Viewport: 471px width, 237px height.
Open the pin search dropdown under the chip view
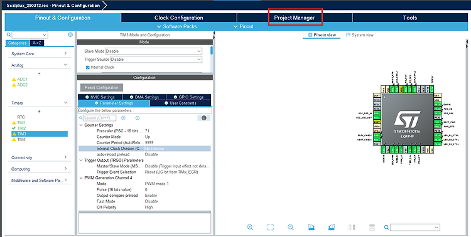point(415,228)
